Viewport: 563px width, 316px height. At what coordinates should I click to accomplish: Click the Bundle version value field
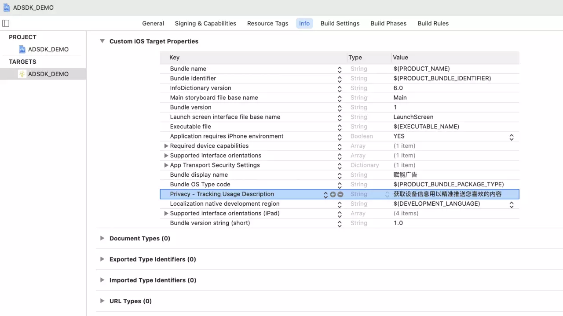pos(453,107)
